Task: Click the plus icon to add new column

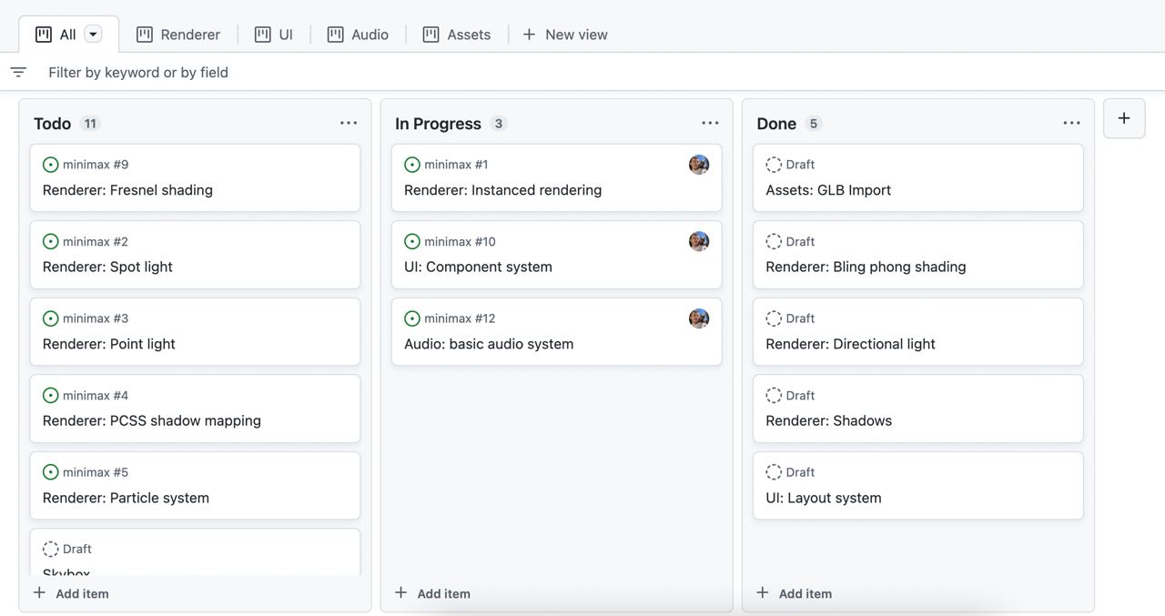Action: (1124, 118)
